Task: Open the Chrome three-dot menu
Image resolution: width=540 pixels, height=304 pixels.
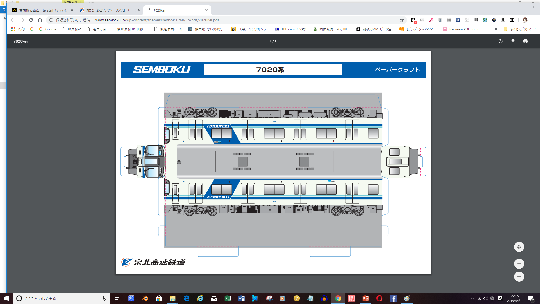Action: click(x=534, y=20)
